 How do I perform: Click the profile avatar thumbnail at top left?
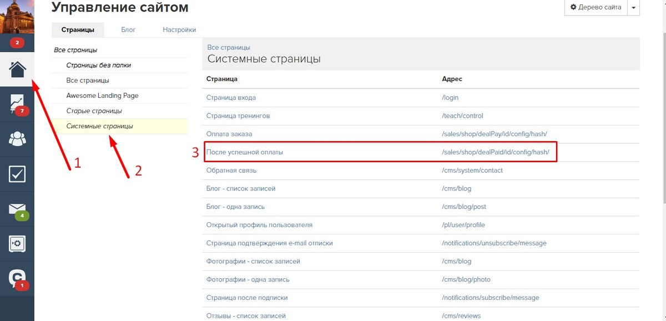coord(17,17)
